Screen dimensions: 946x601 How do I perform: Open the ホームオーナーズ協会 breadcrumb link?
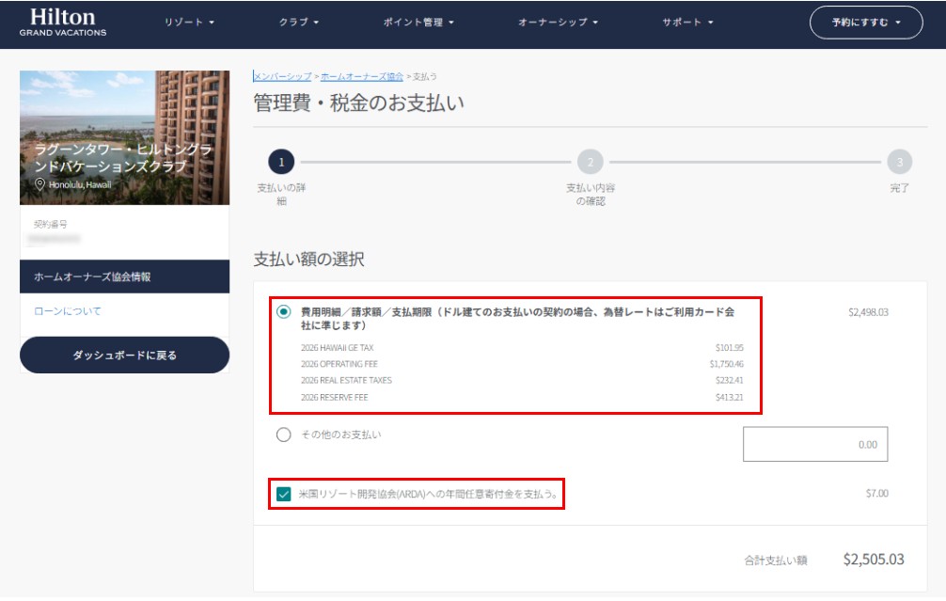click(x=361, y=76)
